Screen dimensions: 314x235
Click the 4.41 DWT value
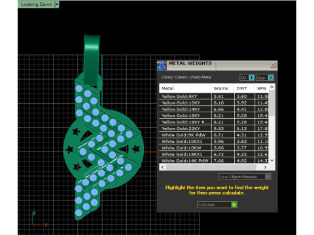241,109
